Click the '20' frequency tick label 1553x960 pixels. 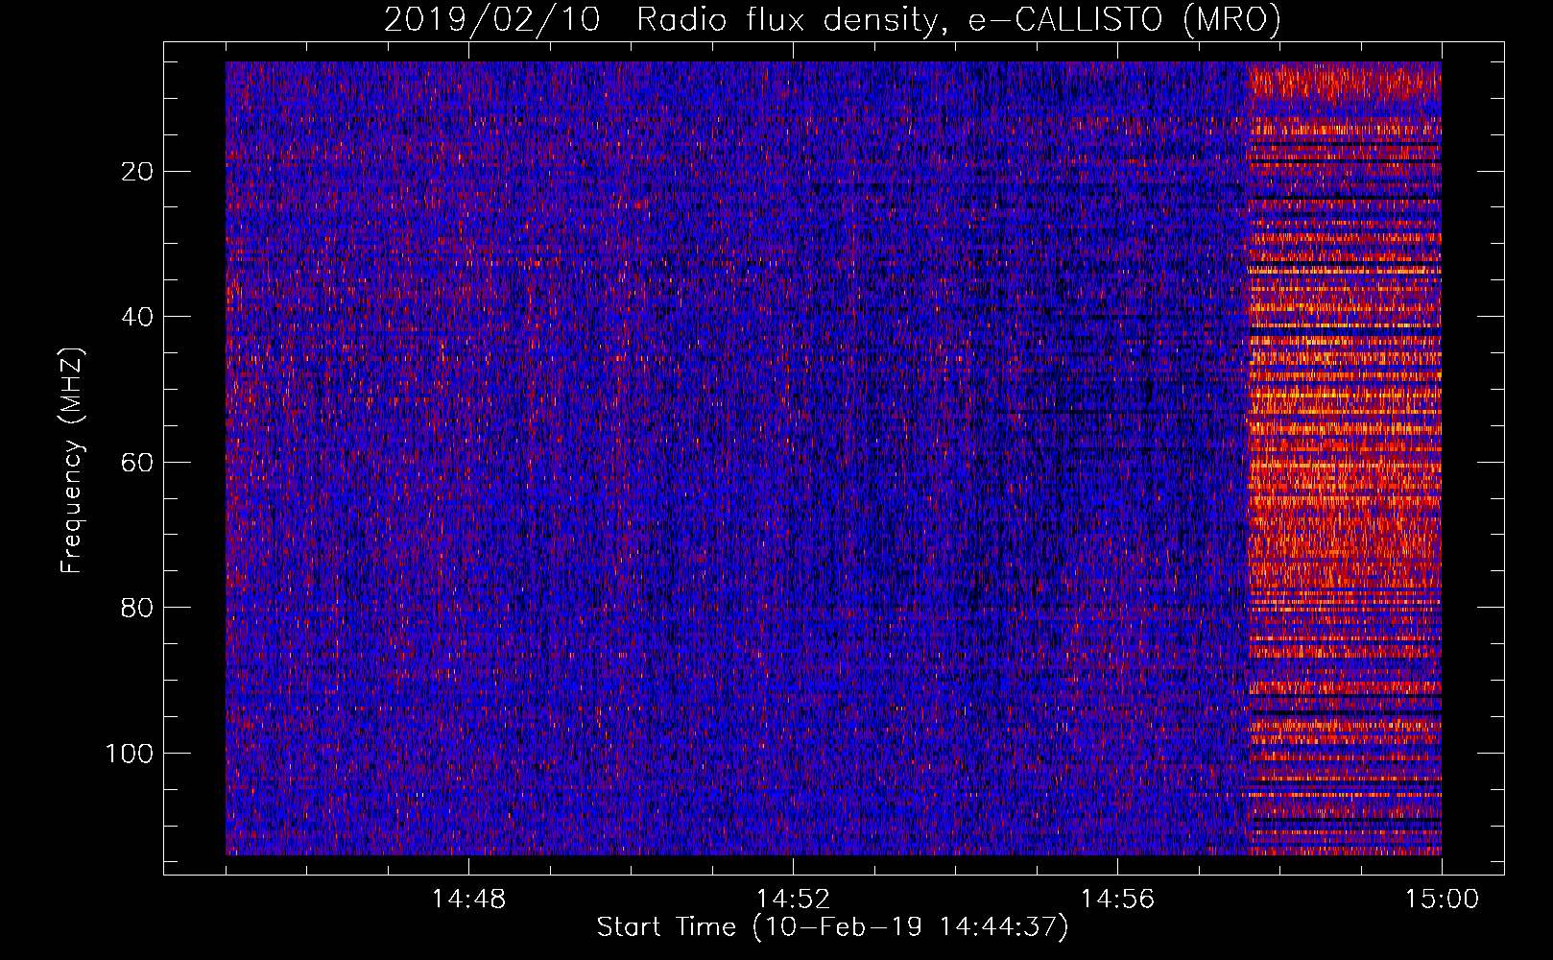137,172
